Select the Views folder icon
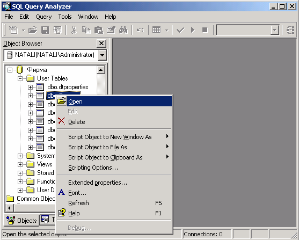299x240 pixels. [x=30, y=164]
